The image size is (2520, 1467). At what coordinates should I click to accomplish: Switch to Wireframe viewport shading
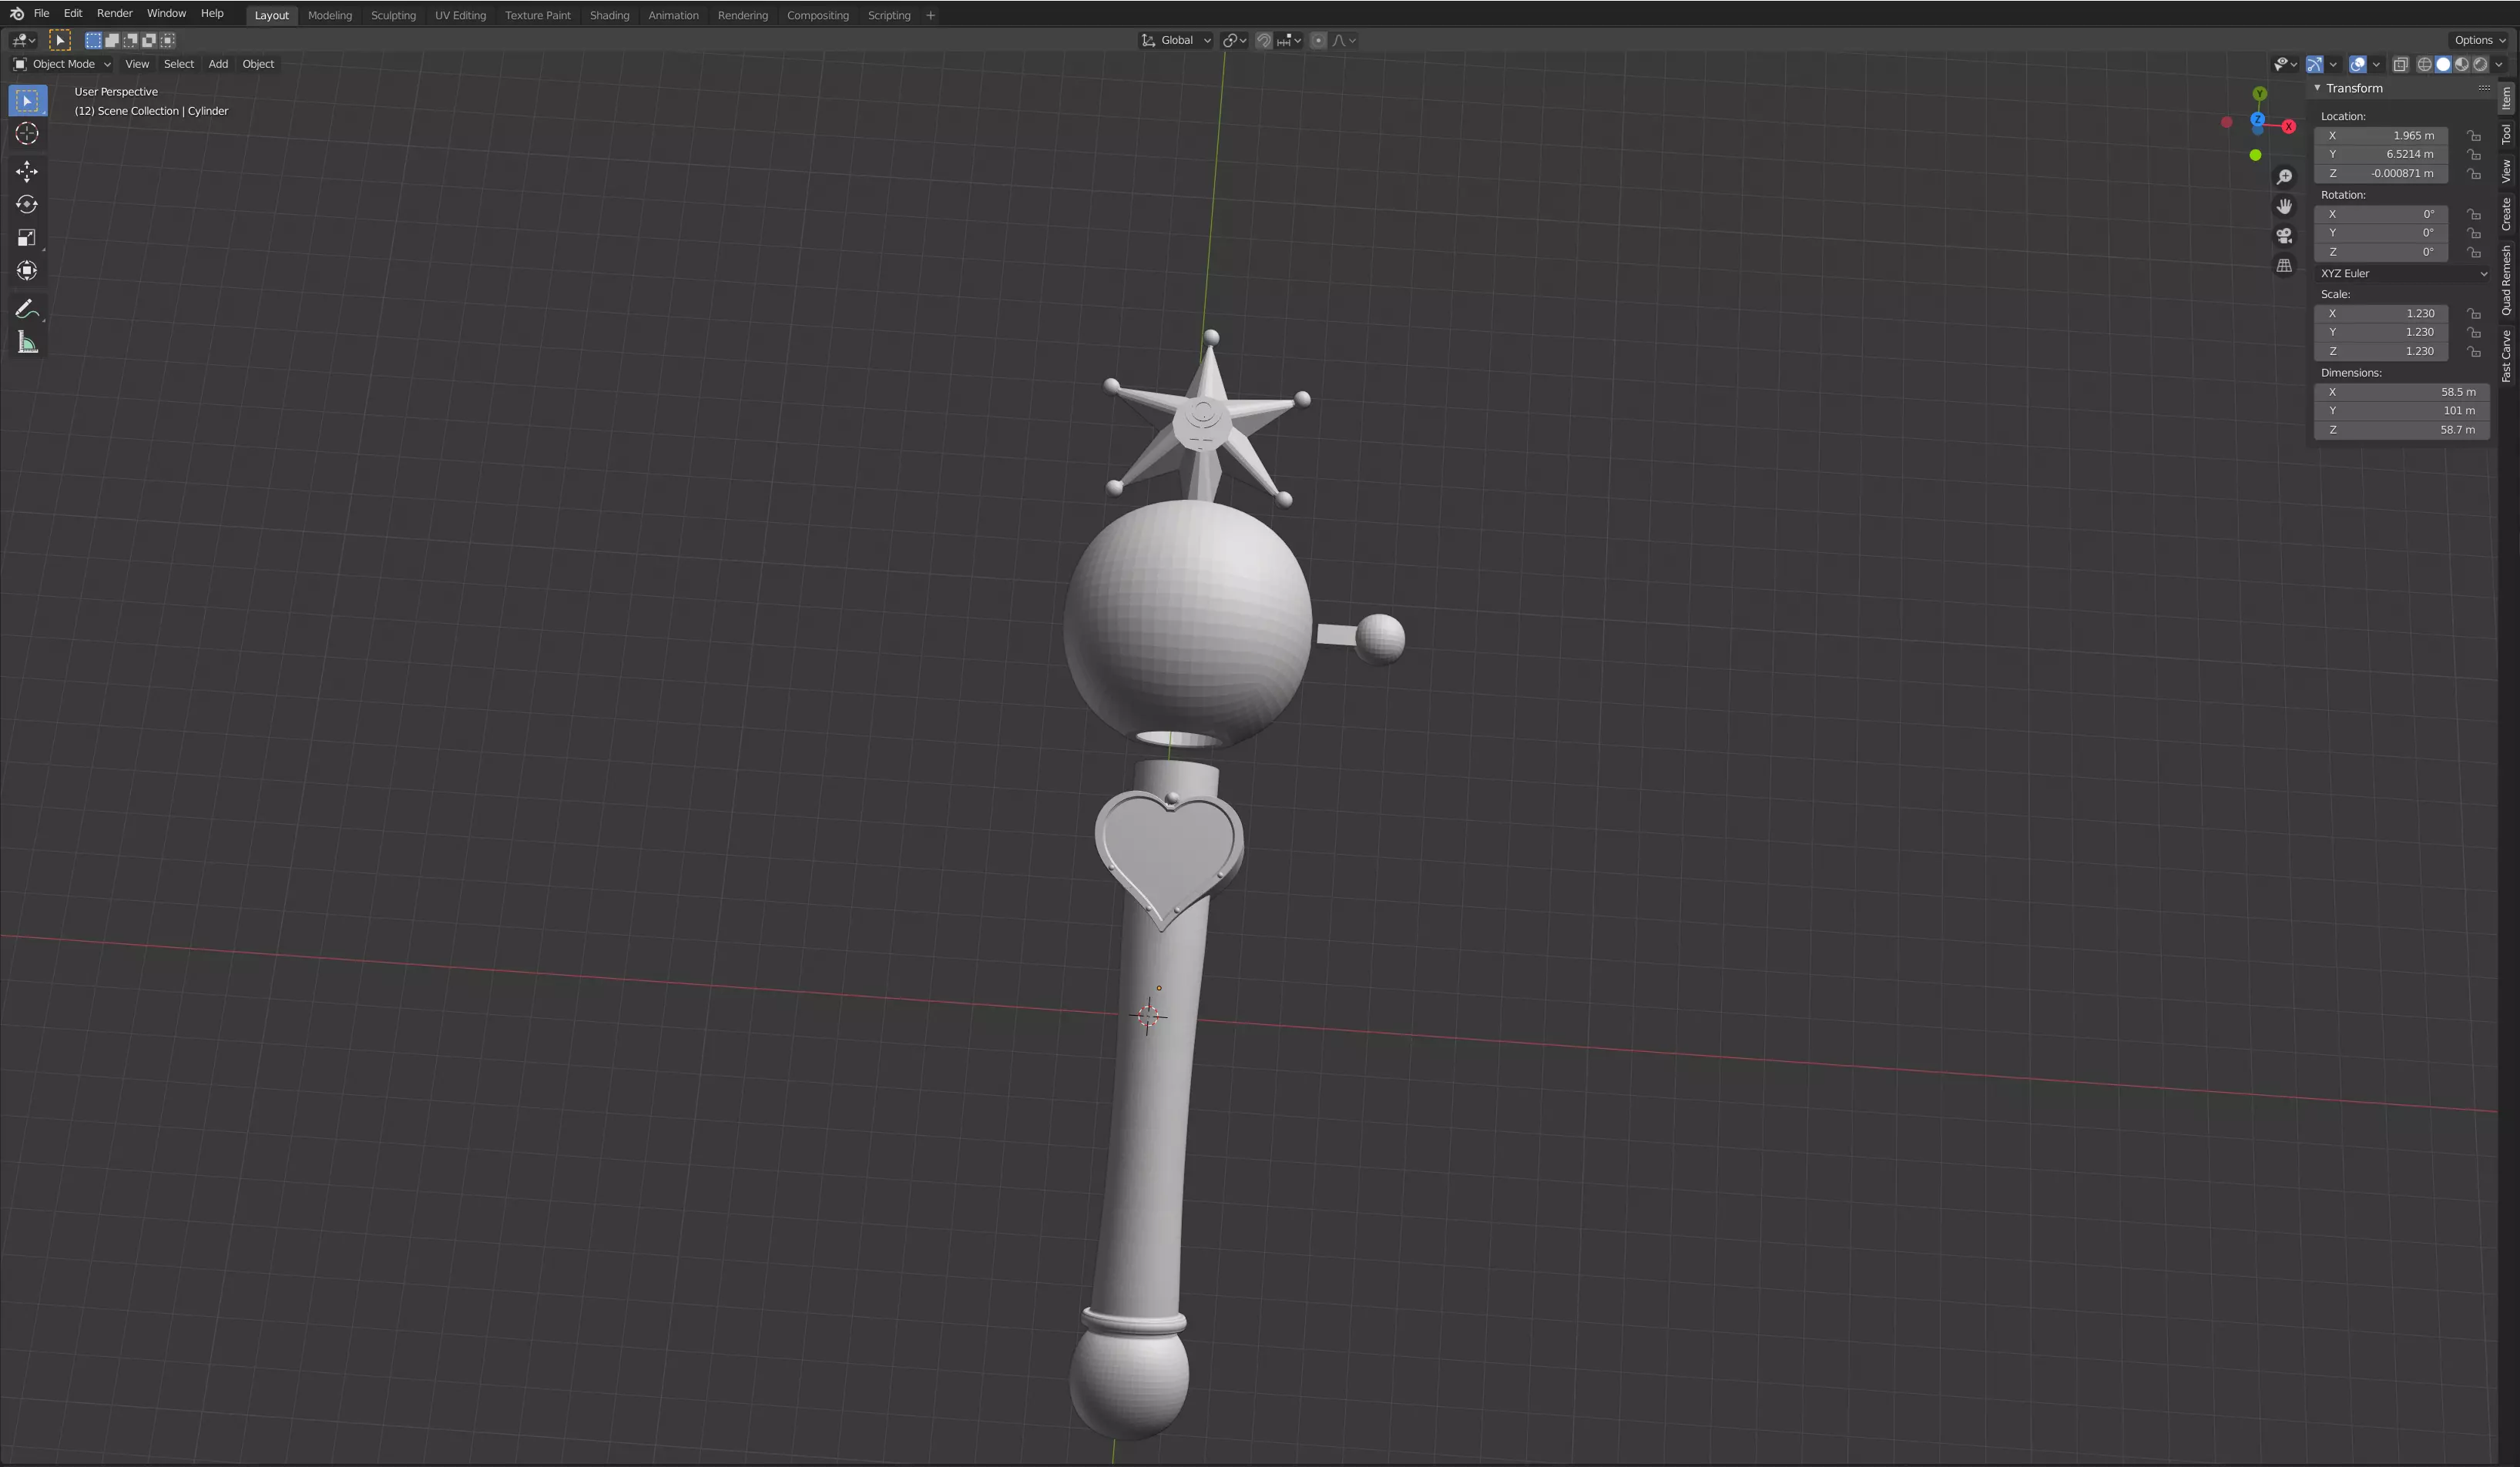click(2424, 64)
